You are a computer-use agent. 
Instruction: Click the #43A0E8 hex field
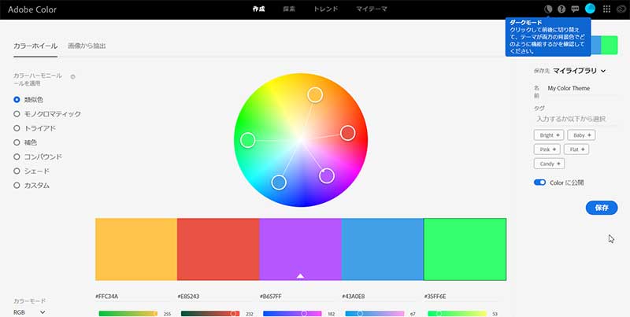tap(380, 297)
